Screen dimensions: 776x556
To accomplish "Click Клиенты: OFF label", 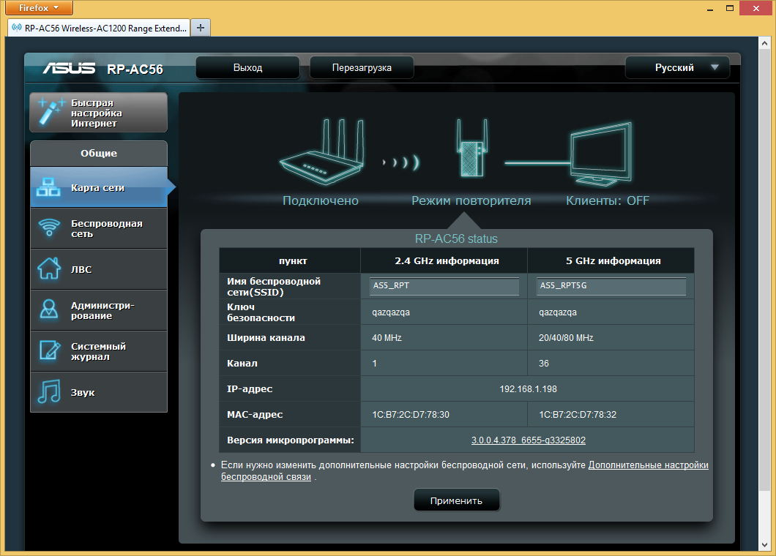I will (x=607, y=200).
